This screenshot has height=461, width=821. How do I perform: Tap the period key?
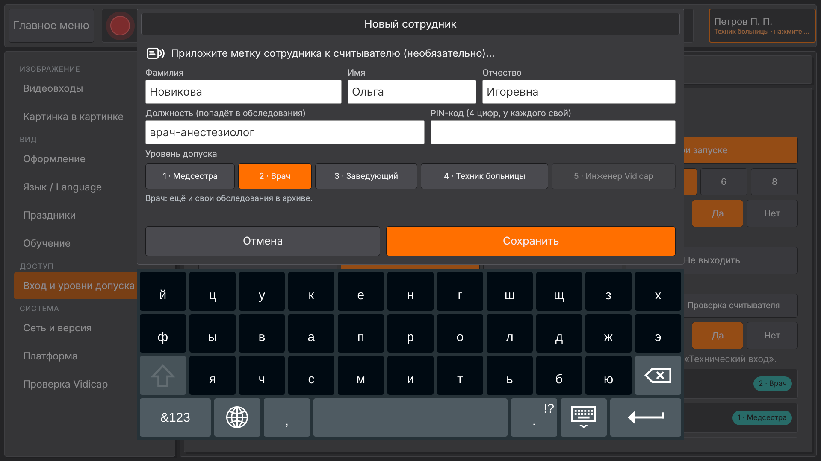pos(534,417)
